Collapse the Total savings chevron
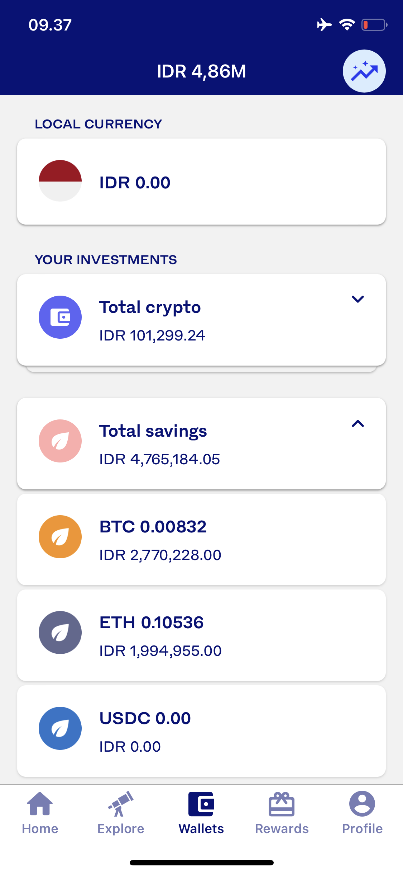This screenshot has width=403, height=874. tap(358, 424)
